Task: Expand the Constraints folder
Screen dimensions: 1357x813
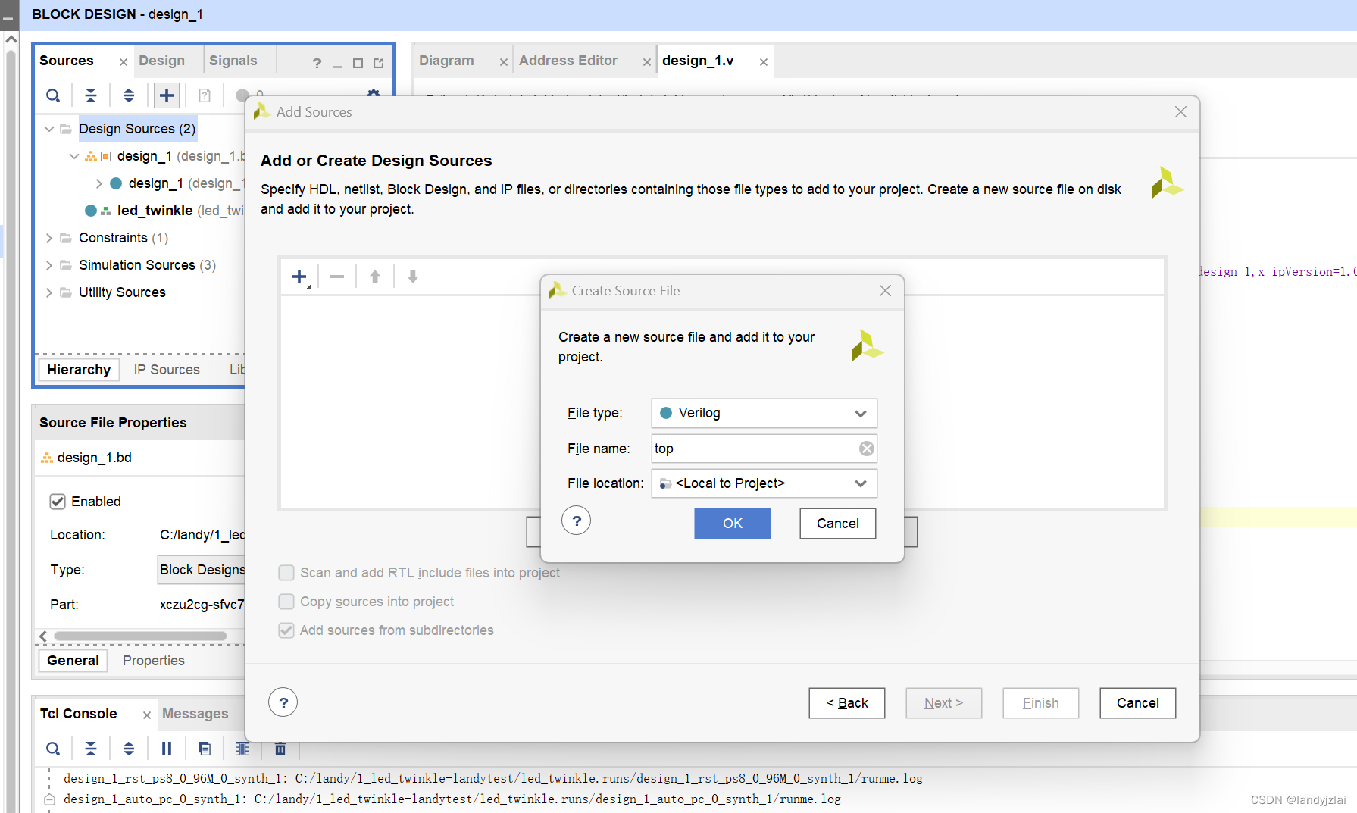Action: pyautogui.click(x=49, y=238)
